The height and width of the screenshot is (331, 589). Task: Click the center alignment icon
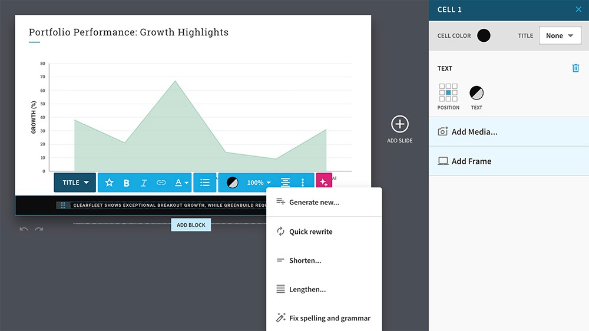pyautogui.click(x=286, y=183)
